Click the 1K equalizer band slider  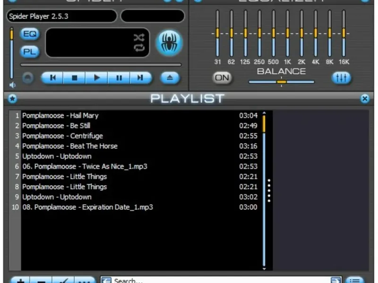coord(287,33)
